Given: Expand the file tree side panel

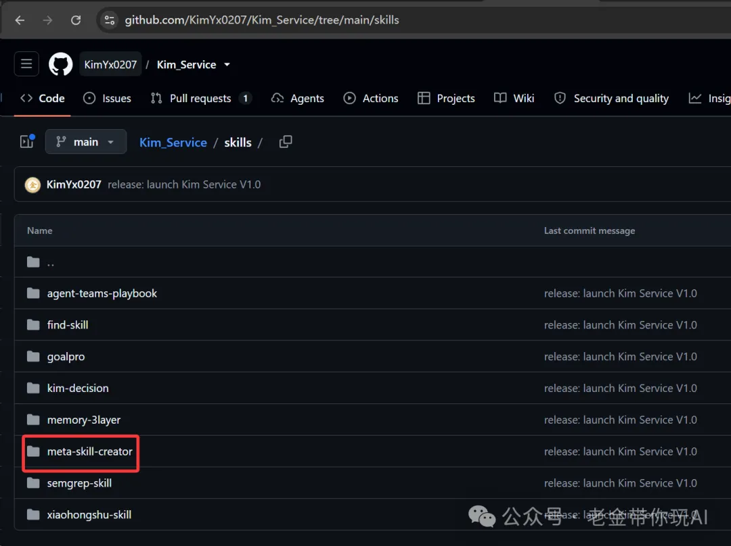Looking at the screenshot, I should click(27, 141).
